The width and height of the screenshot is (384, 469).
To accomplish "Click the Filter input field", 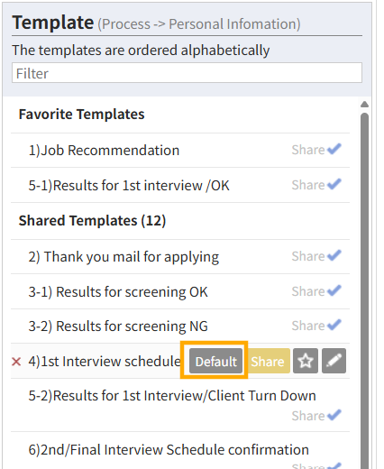I will (x=187, y=73).
